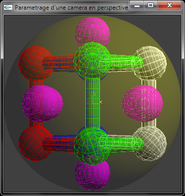Select the top magenta sphere
This screenshot has height=196, width=185.
coord(92,31)
